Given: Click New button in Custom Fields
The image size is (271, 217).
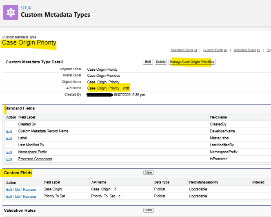Looking at the screenshot, I should pos(149,172).
